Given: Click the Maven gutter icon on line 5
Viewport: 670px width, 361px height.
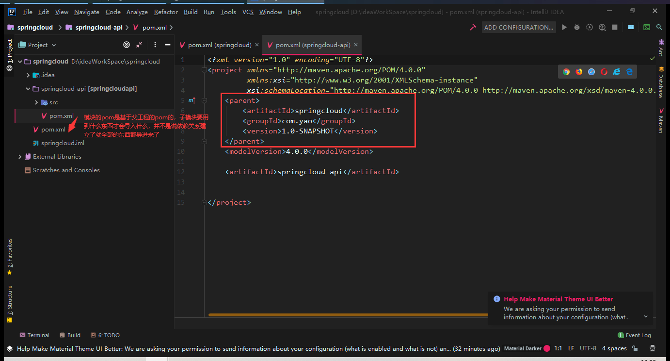Looking at the screenshot, I should [191, 100].
